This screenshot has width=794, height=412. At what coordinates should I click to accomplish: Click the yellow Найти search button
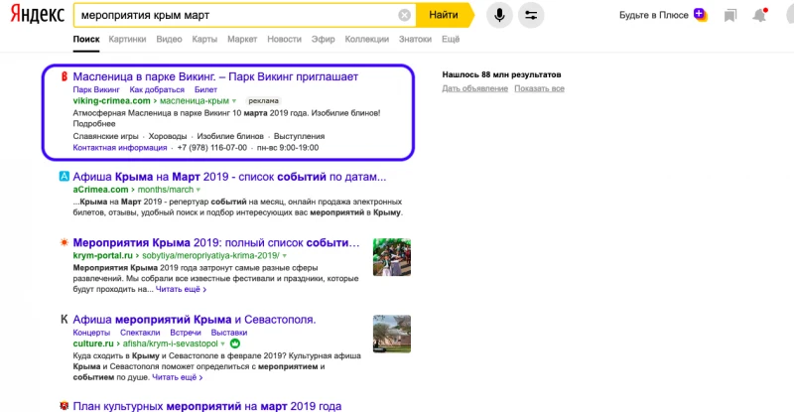[445, 15]
